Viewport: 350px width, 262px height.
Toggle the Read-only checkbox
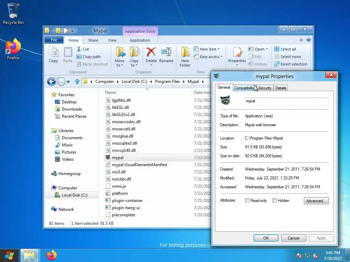click(247, 201)
